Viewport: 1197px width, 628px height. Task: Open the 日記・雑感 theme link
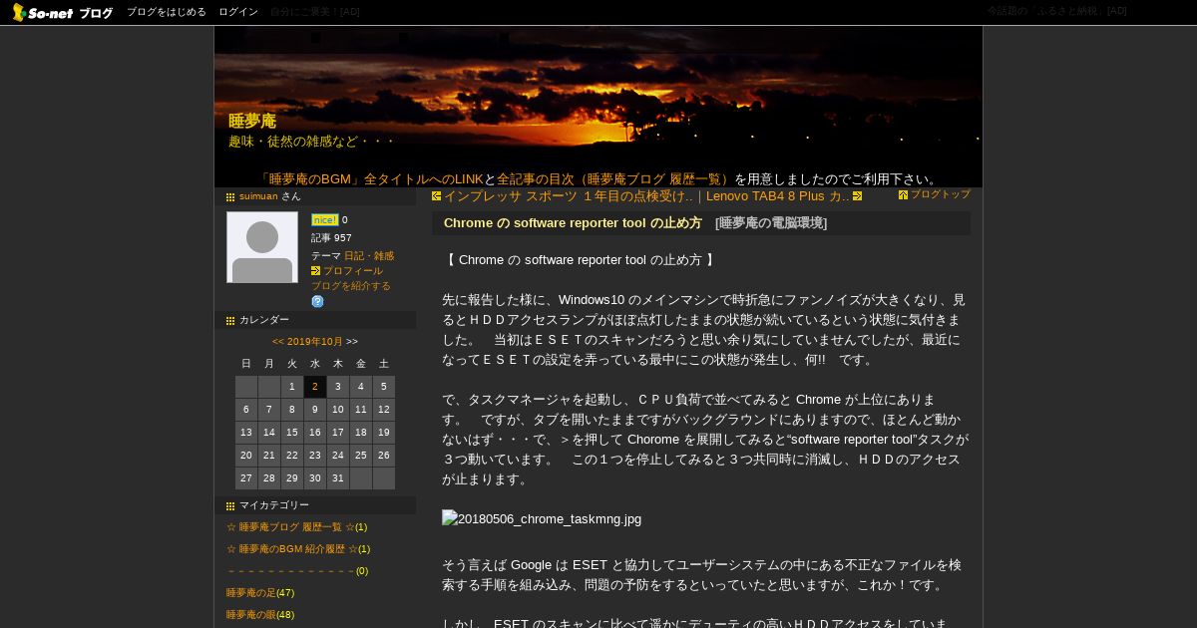(x=369, y=256)
